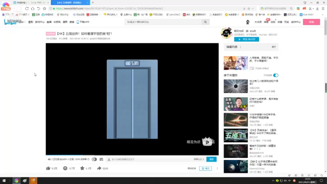Open the History nav item
Viewport: 327px width, 184px height.
point(287,22)
